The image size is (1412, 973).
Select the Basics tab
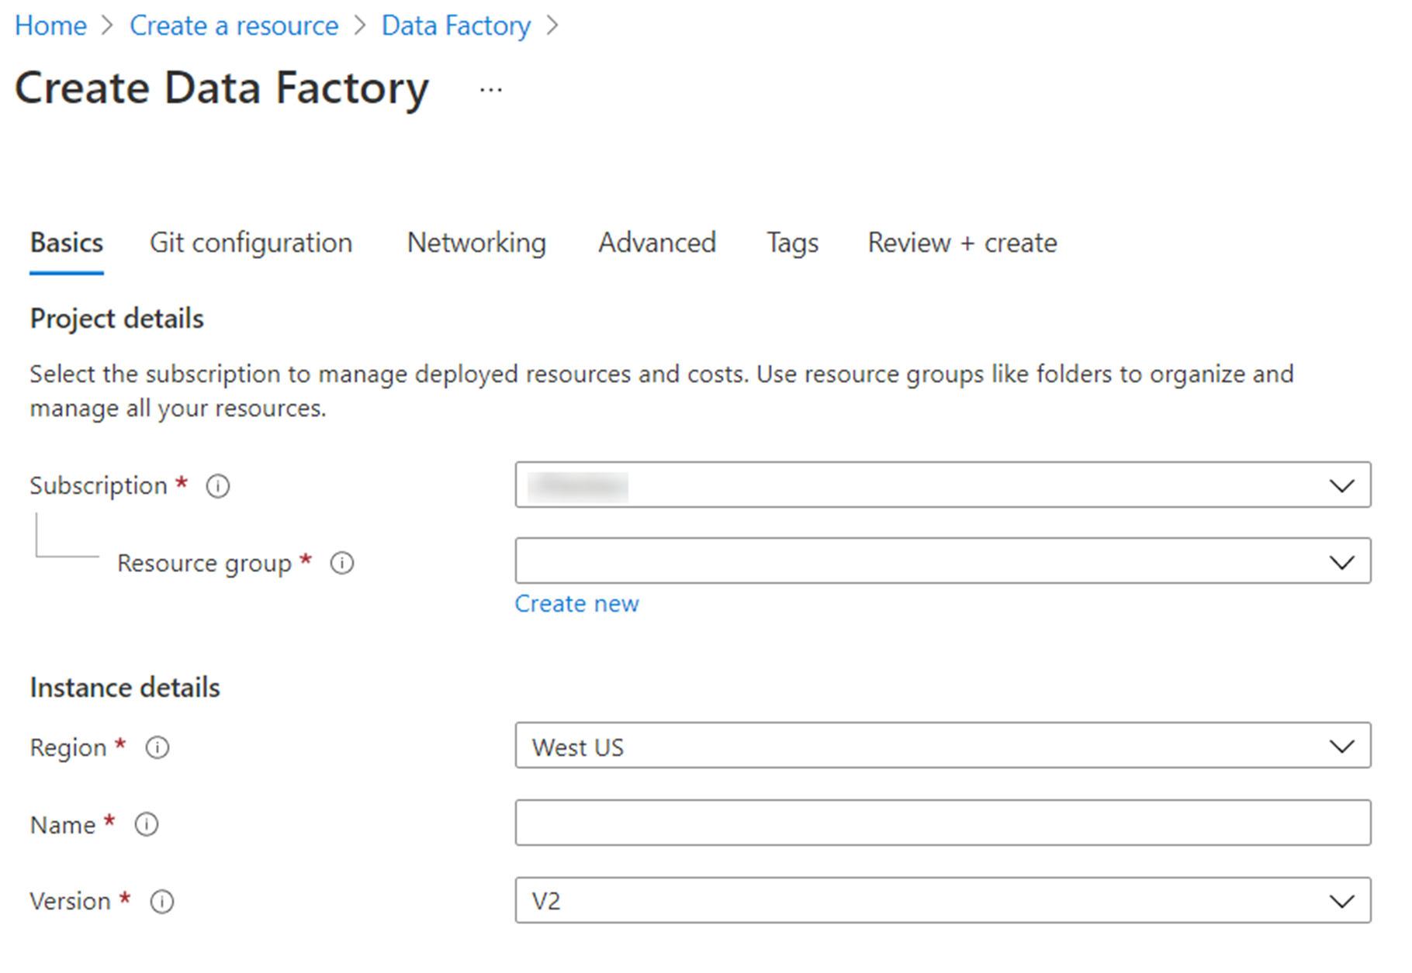pos(67,243)
